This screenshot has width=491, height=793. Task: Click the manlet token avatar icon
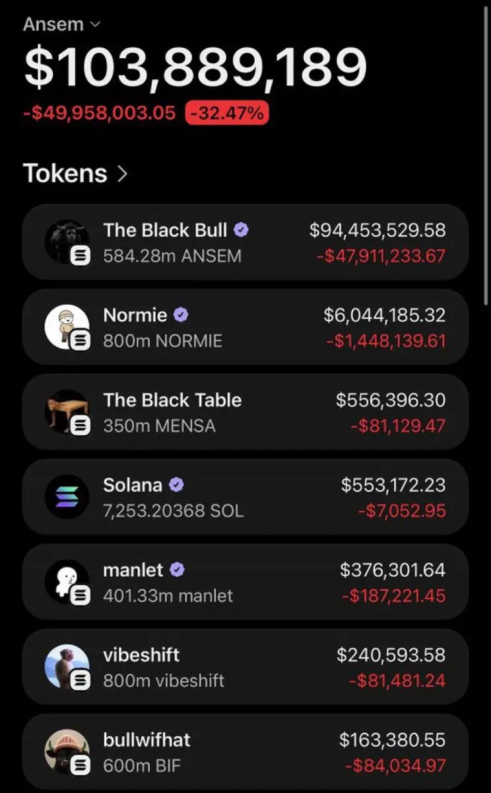pos(67,582)
